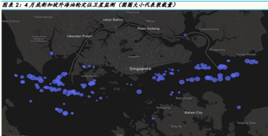The image size is (268, 136).
Task: Click the Plentong label
Action: (133, 12)
